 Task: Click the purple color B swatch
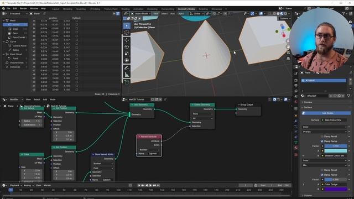(336, 189)
